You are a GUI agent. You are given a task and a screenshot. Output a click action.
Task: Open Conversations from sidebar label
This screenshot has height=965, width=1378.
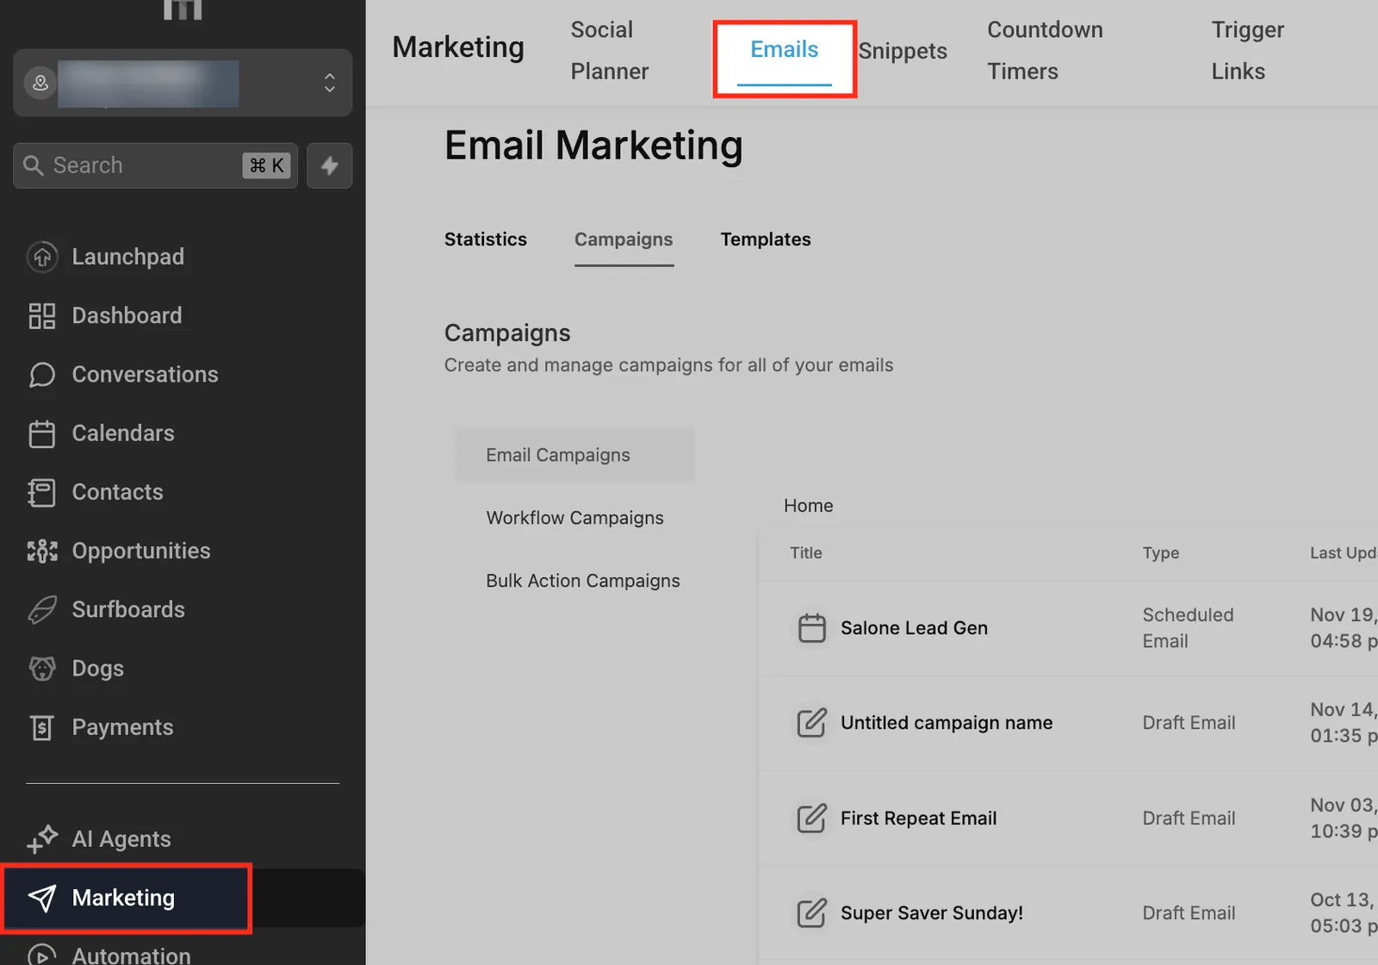coord(145,375)
